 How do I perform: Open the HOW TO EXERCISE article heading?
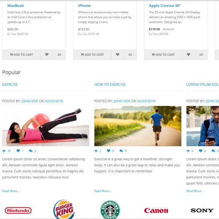tap(110, 85)
